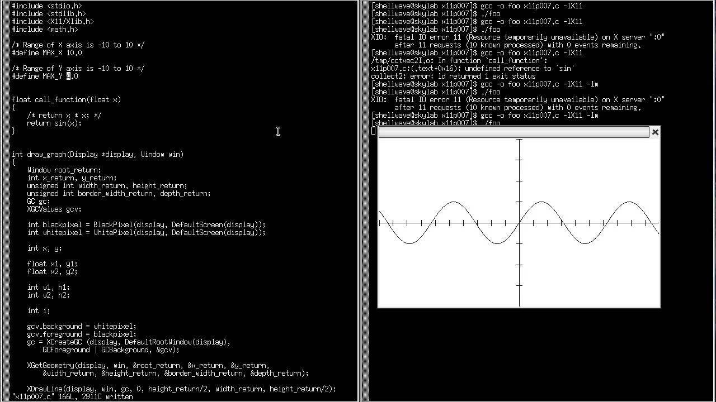Click 'int draw_graph(Display *display, Window win)'
This screenshot has width=716, height=402.
coord(97,155)
